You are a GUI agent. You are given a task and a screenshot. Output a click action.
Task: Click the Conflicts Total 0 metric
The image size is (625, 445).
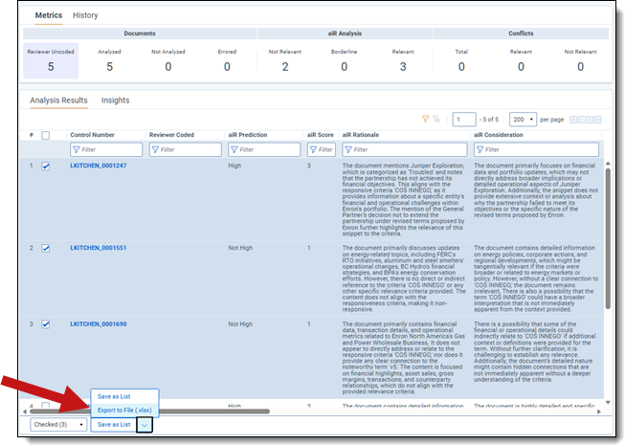[x=461, y=61]
